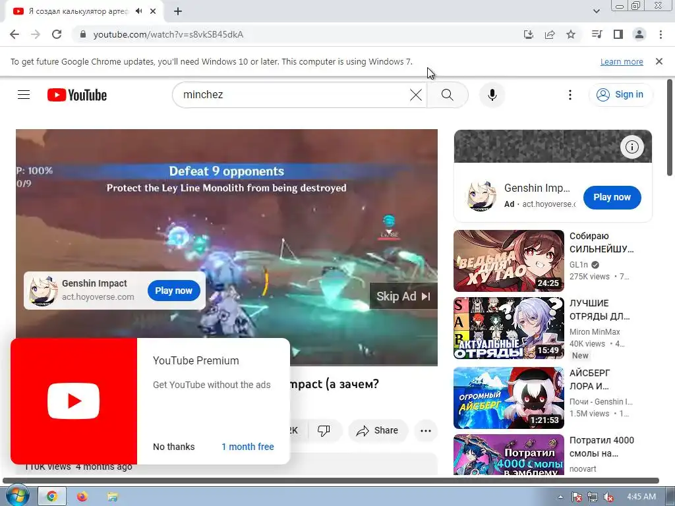The height and width of the screenshot is (506, 675).
Task: Bookmark this page with the star icon
Action: click(x=571, y=34)
